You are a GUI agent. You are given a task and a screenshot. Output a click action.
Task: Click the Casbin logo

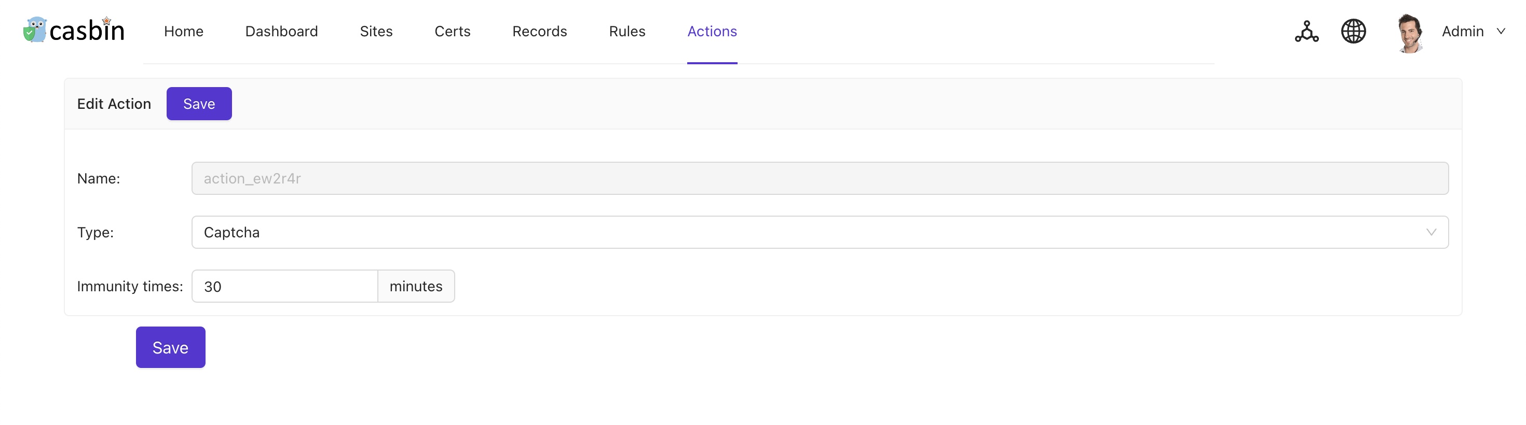click(74, 31)
